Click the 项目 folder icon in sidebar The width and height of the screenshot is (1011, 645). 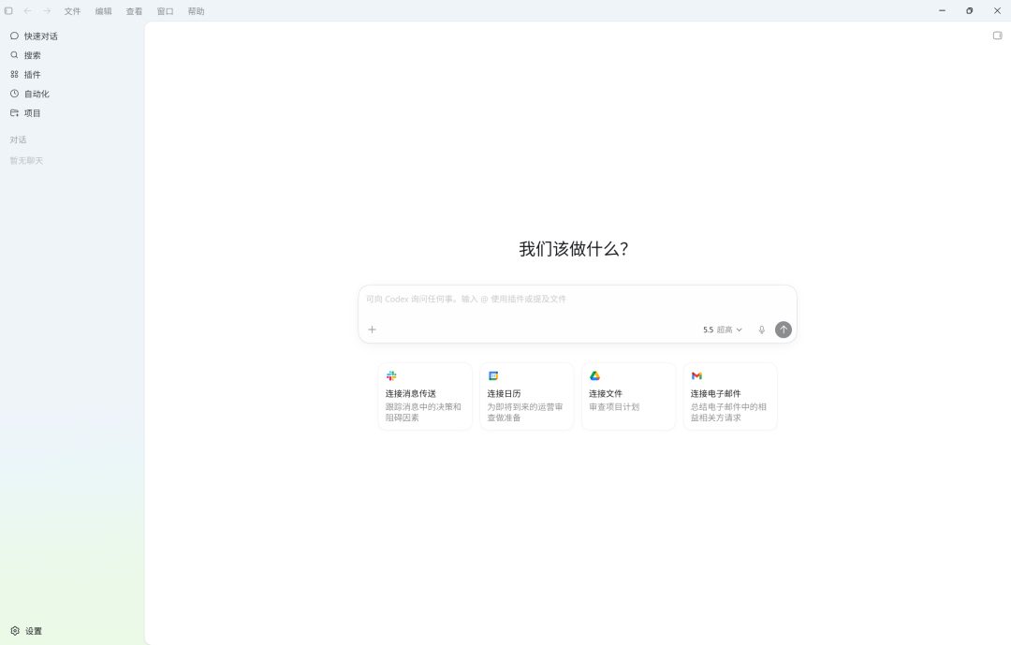14,113
